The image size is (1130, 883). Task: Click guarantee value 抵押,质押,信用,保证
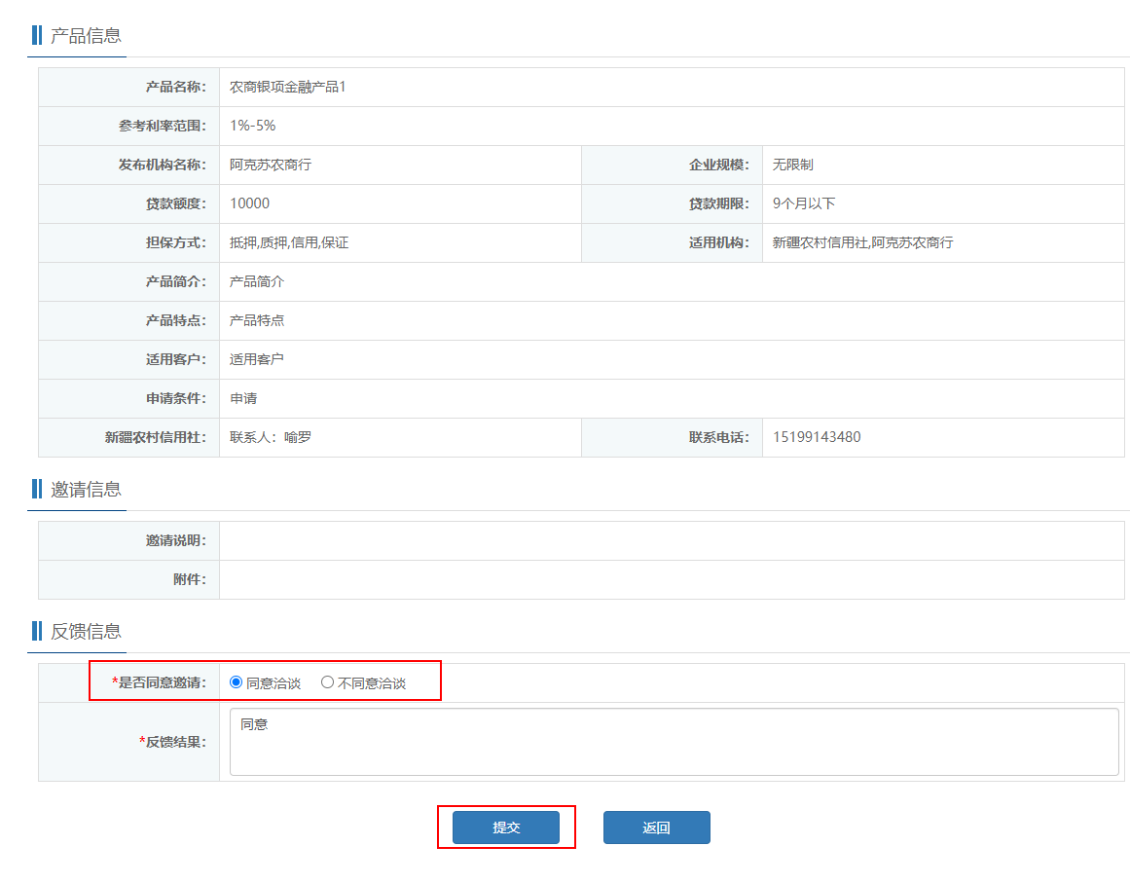289,242
